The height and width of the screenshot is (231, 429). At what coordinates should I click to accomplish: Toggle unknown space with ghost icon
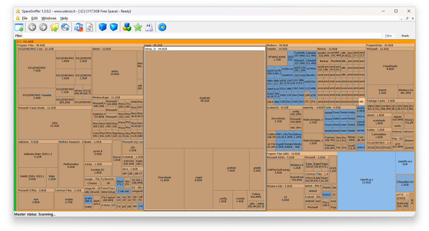pyautogui.click(x=149, y=27)
